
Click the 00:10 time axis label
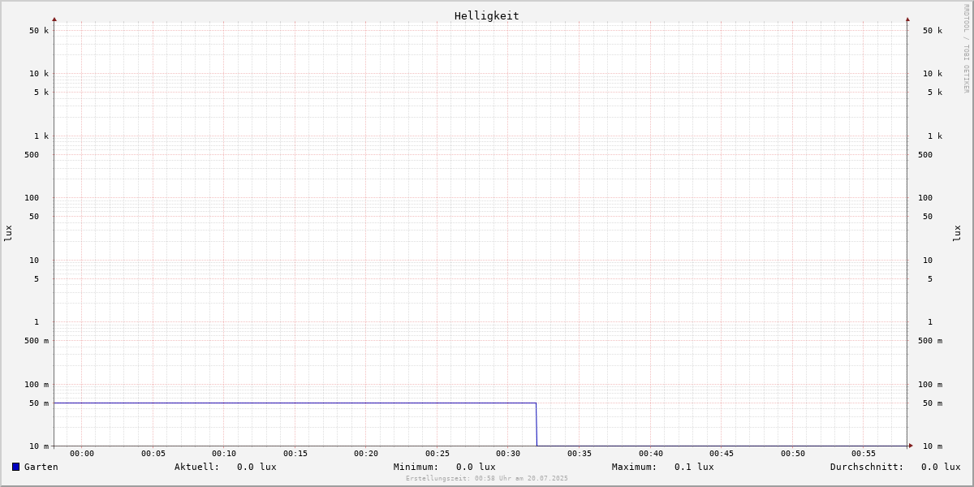224,454
